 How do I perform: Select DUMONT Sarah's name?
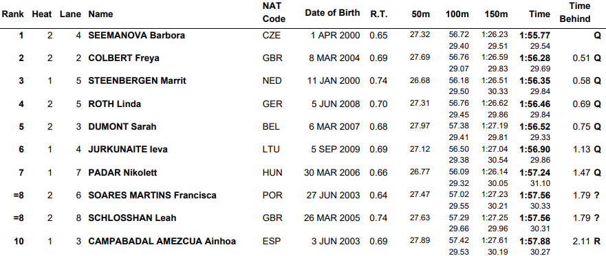click(122, 127)
